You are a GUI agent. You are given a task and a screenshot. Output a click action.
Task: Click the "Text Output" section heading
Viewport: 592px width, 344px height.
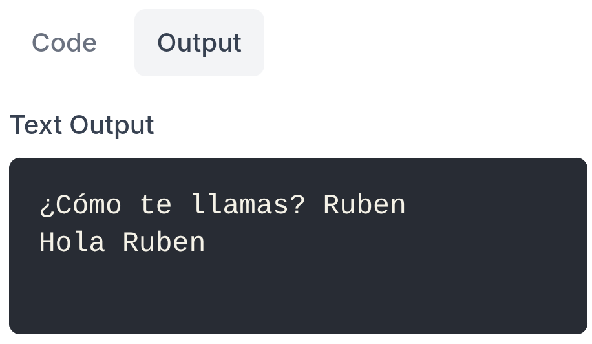[x=82, y=125]
